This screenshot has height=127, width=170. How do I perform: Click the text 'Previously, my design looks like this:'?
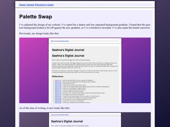coord(39,33)
